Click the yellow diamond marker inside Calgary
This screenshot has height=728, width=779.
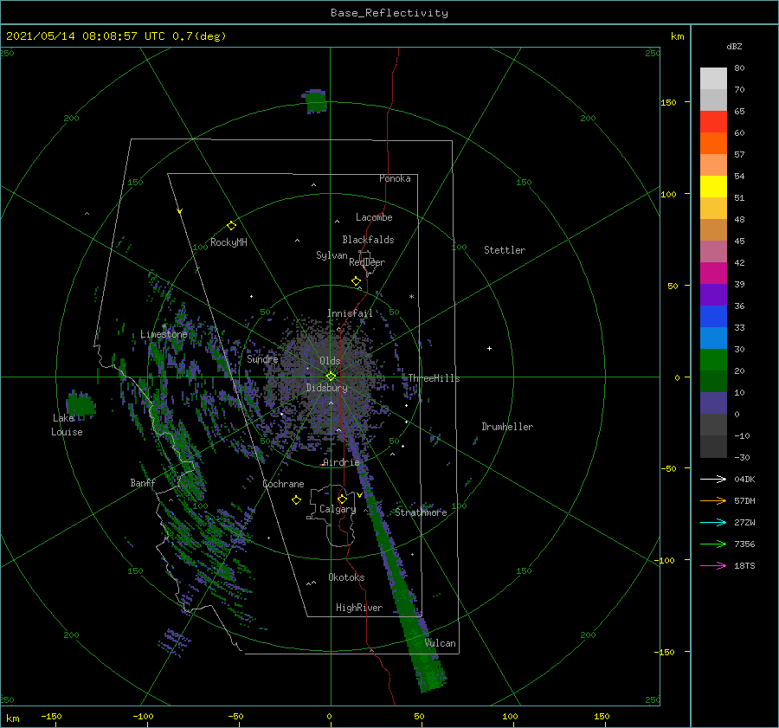(342, 499)
